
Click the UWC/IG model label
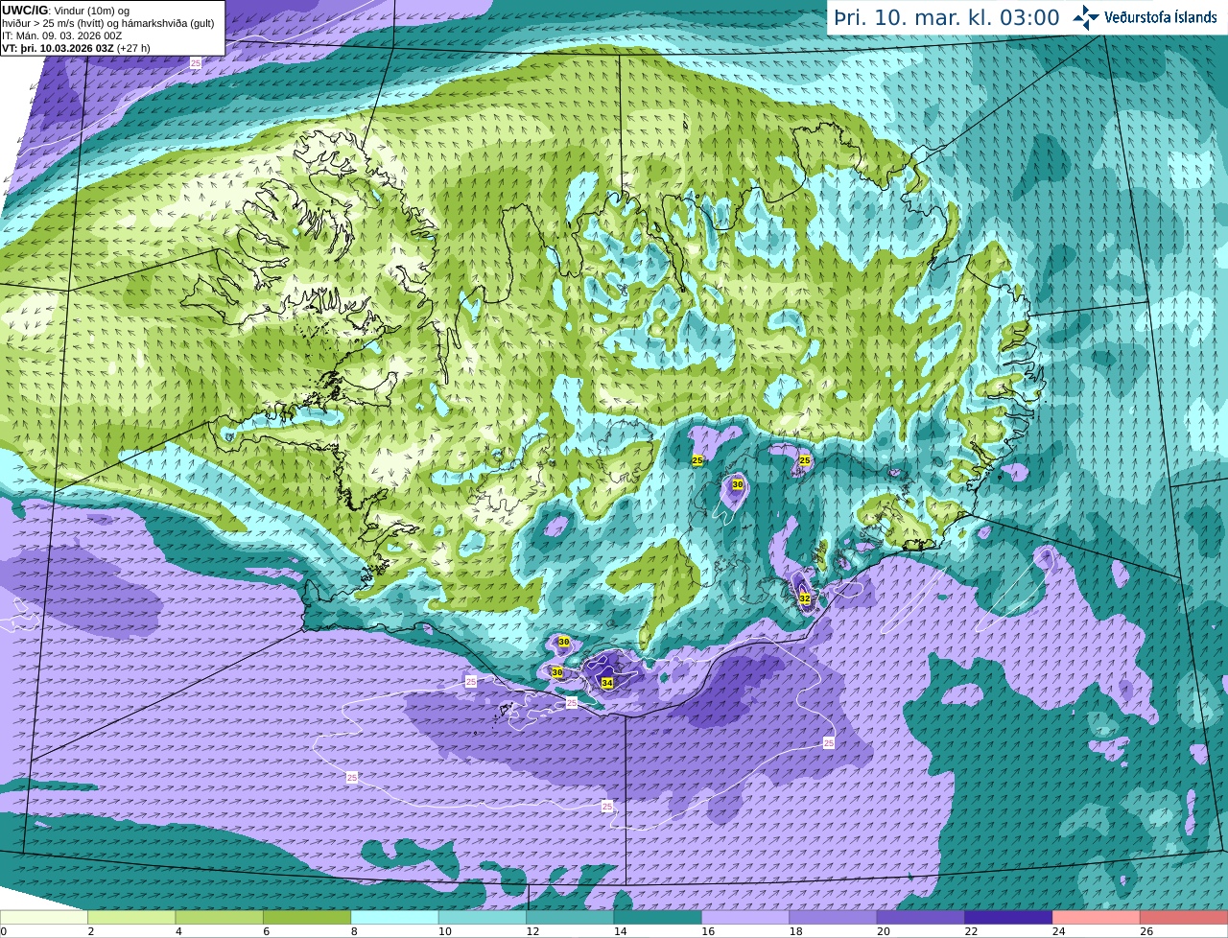tap(25, 11)
